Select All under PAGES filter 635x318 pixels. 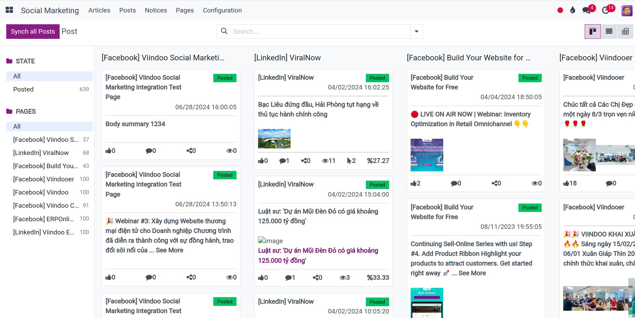click(49, 127)
